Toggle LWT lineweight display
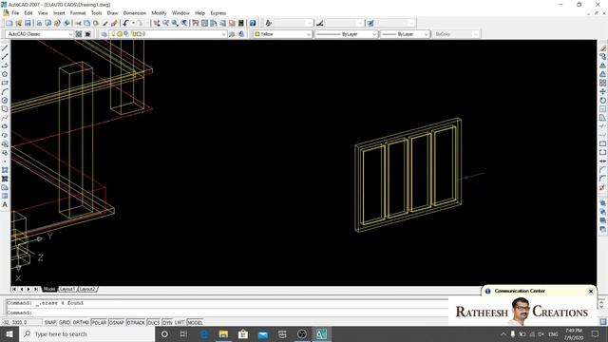 [180, 322]
